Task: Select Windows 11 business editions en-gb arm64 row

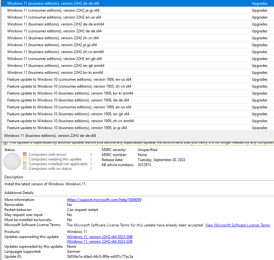Action: coord(137,66)
